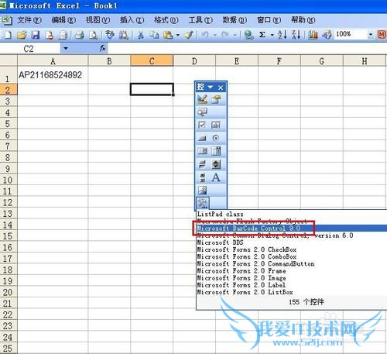The height and width of the screenshot is (354, 387).
Task: Click the Format Painter brush icon
Action: 189,35
